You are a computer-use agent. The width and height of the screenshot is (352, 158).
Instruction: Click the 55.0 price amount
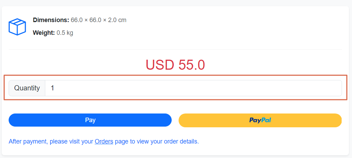192,65
